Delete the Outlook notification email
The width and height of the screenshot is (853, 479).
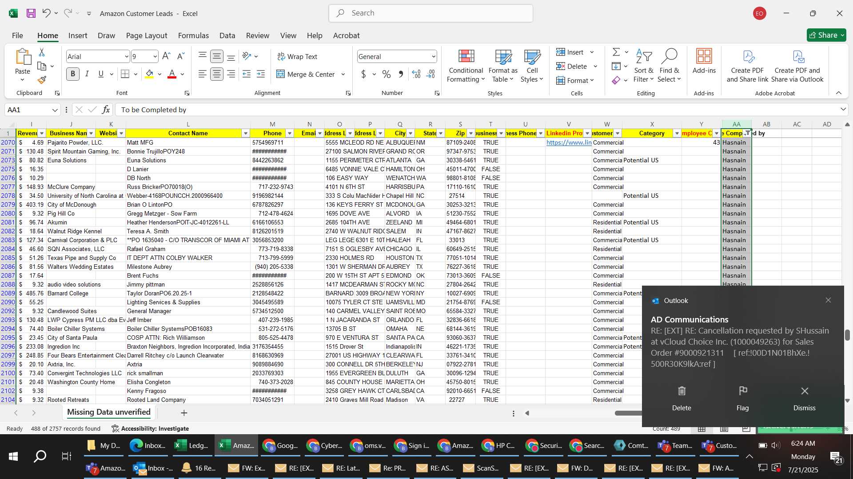[682, 398]
